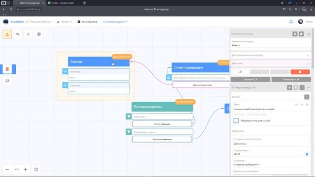Move the Форма ввода block down

[x=289, y=88]
